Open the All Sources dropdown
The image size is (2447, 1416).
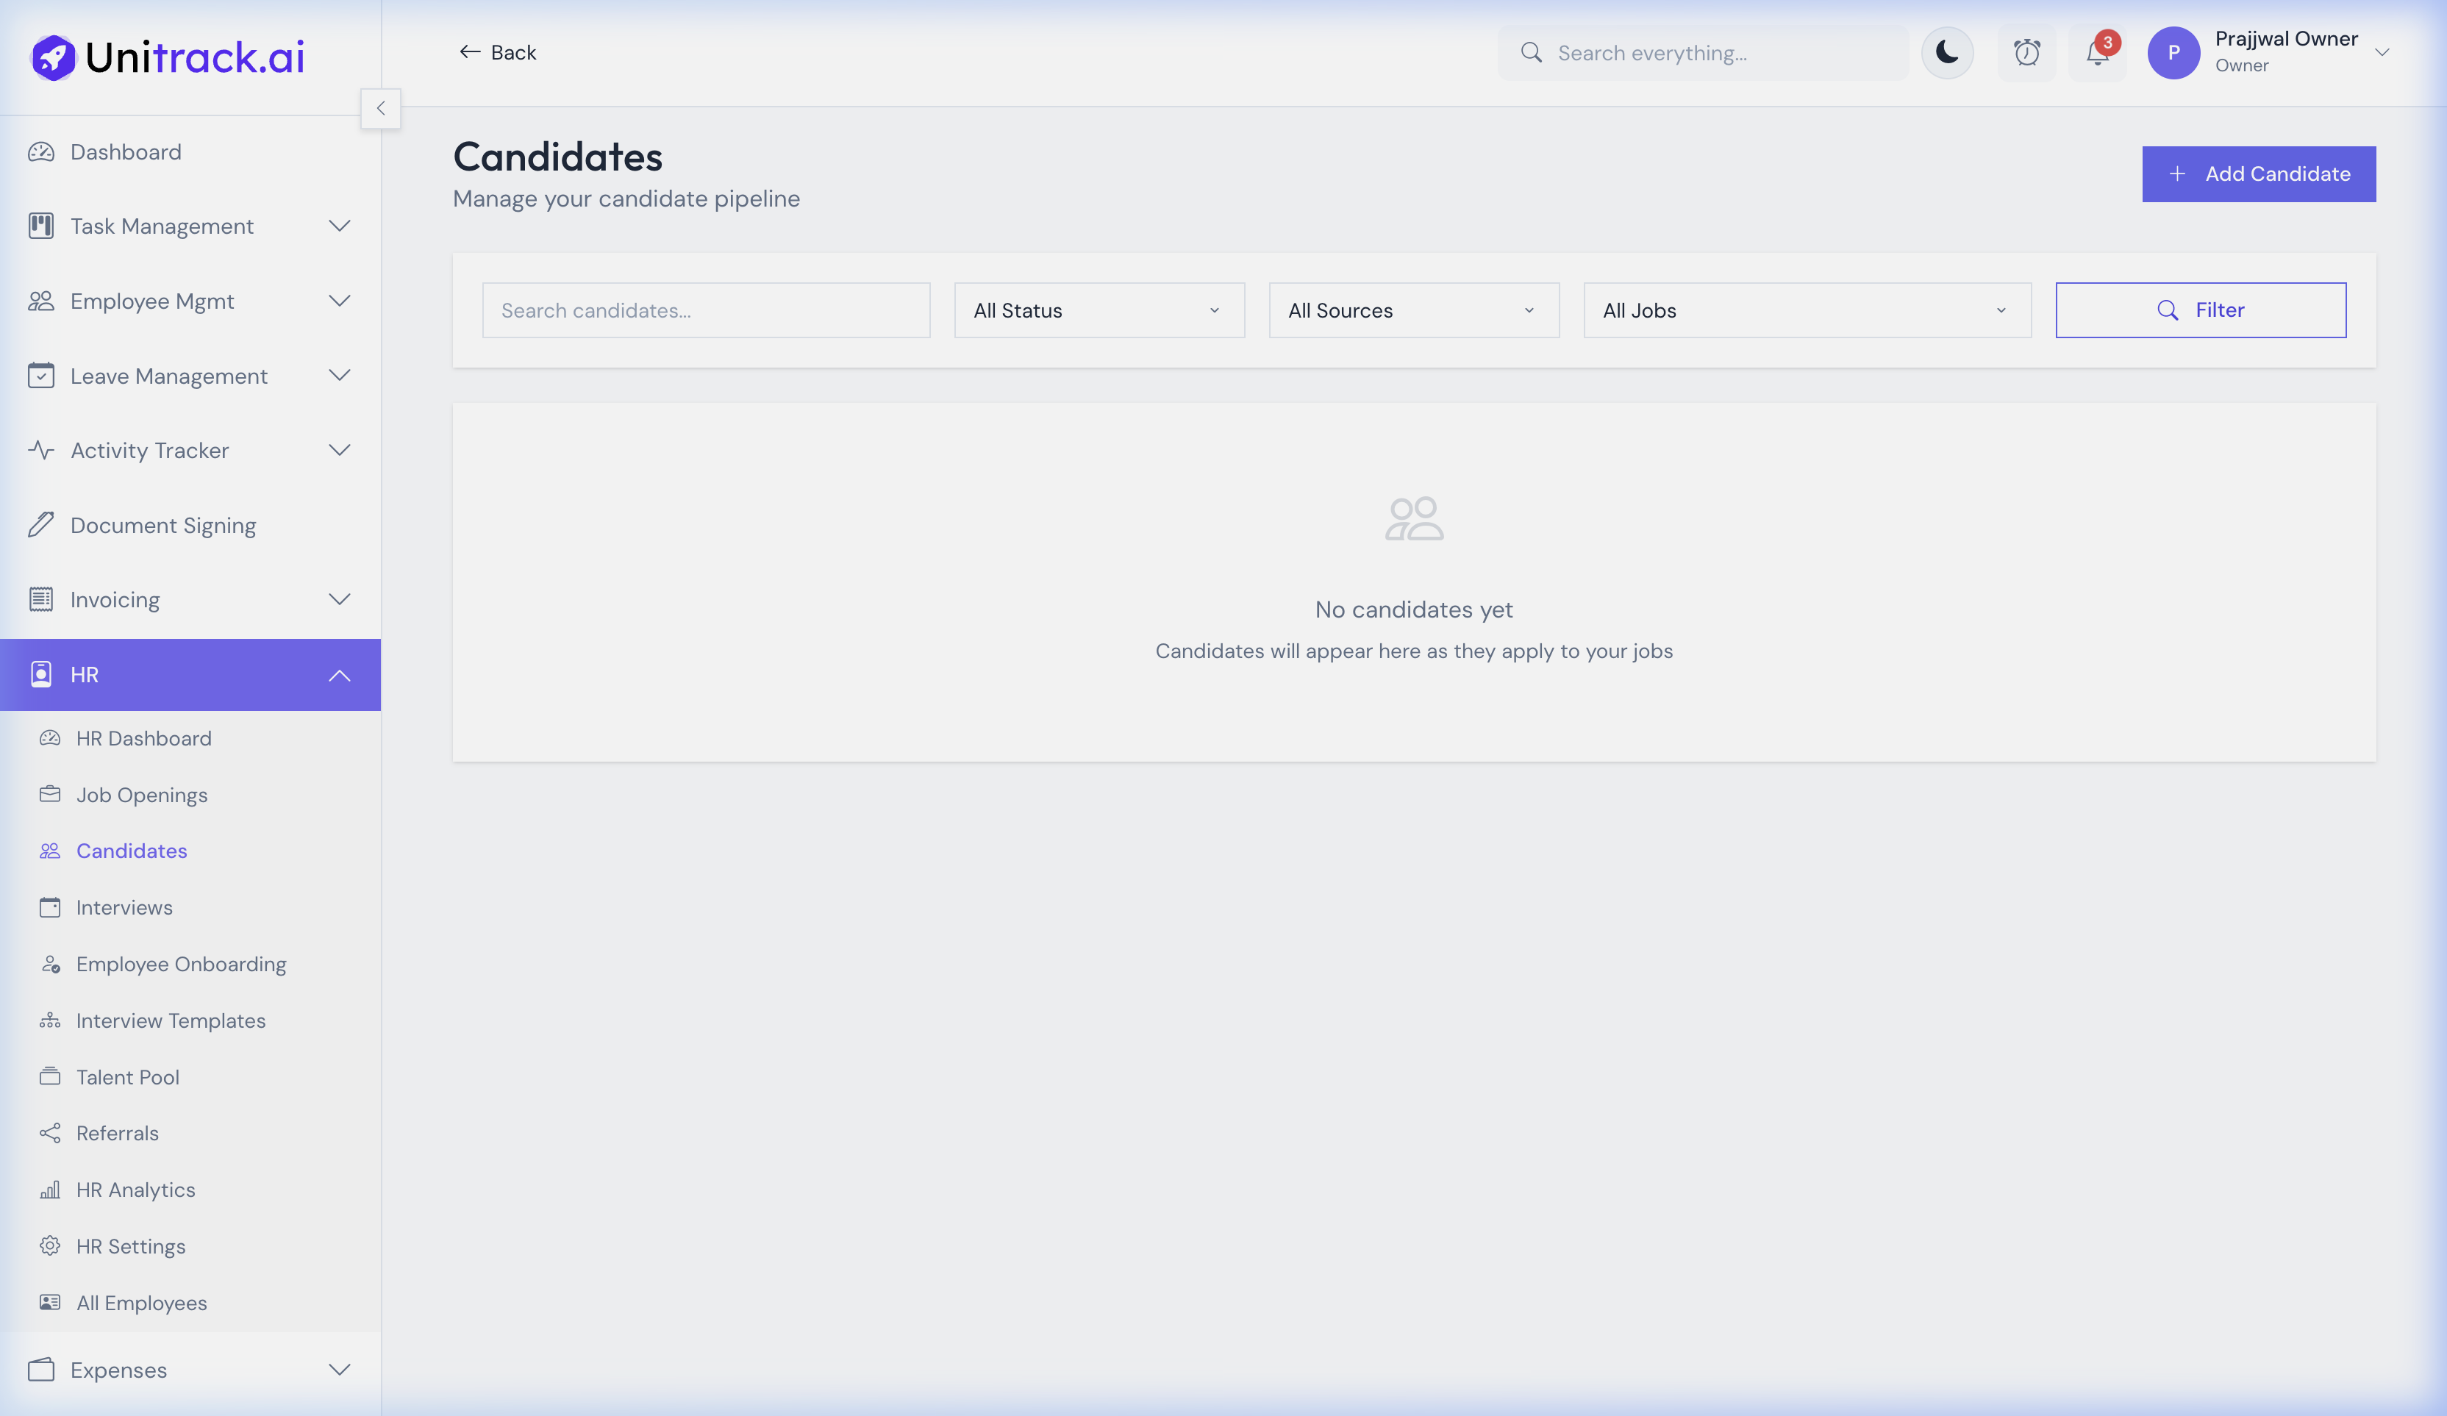pos(1413,311)
